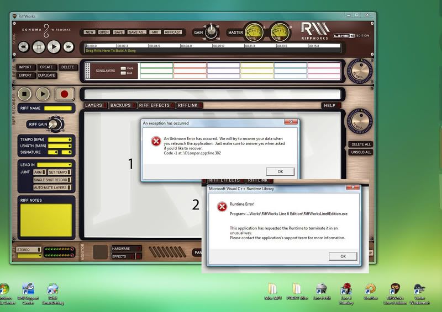This screenshot has height=312, width=442.
Task: Toggle the JUNT ARM switch
Action: [39, 172]
